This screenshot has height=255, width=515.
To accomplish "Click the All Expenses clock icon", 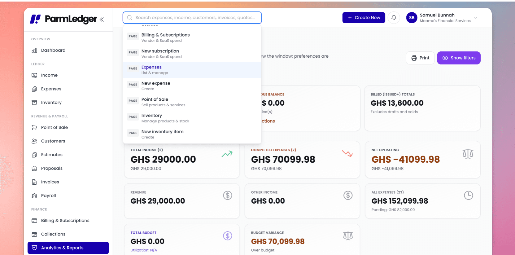I will coord(468,195).
